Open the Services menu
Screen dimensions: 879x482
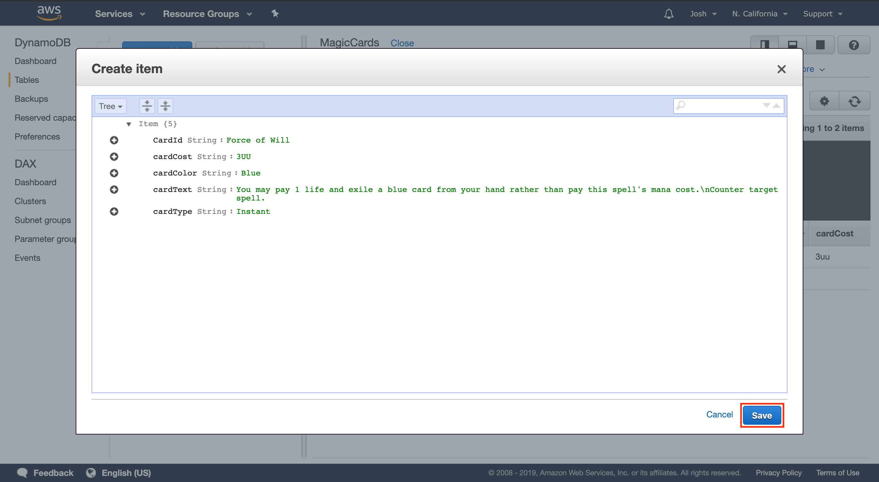tap(120, 14)
